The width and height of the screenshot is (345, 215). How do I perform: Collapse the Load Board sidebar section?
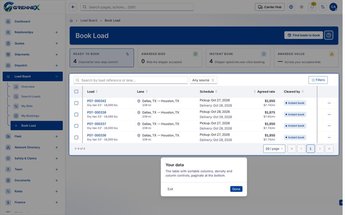[x=56, y=77]
